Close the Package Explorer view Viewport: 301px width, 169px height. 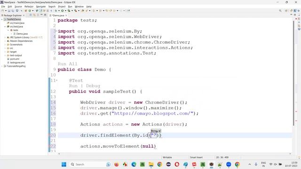[x=24, y=15]
